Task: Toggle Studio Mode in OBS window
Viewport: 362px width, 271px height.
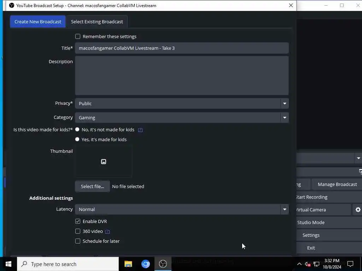Action: [329, 222]
